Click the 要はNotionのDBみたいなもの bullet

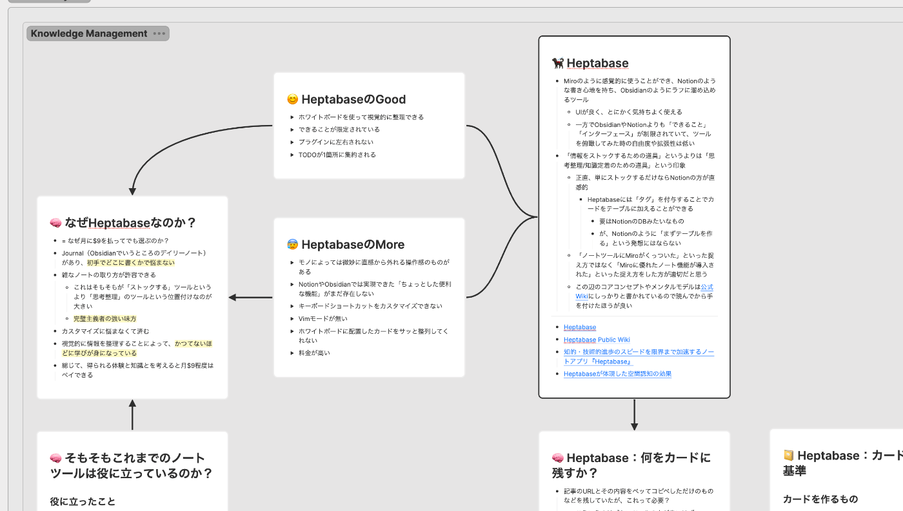pos(641,221)
